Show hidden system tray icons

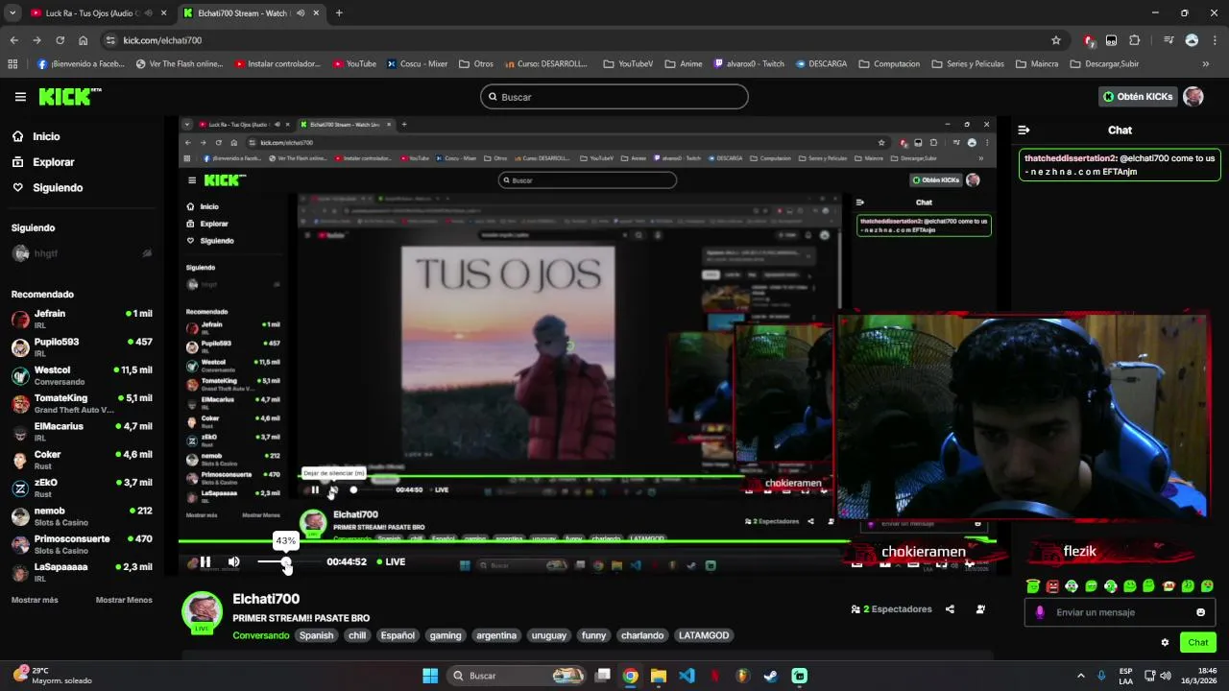click(x=1080, y=676)
